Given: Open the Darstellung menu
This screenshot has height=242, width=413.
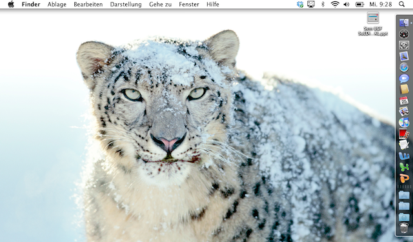Looking at the screenshot, I should 126,5.
